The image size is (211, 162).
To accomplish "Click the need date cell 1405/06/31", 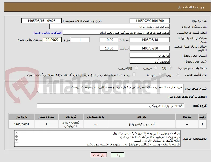I will [x=21, y=124].
